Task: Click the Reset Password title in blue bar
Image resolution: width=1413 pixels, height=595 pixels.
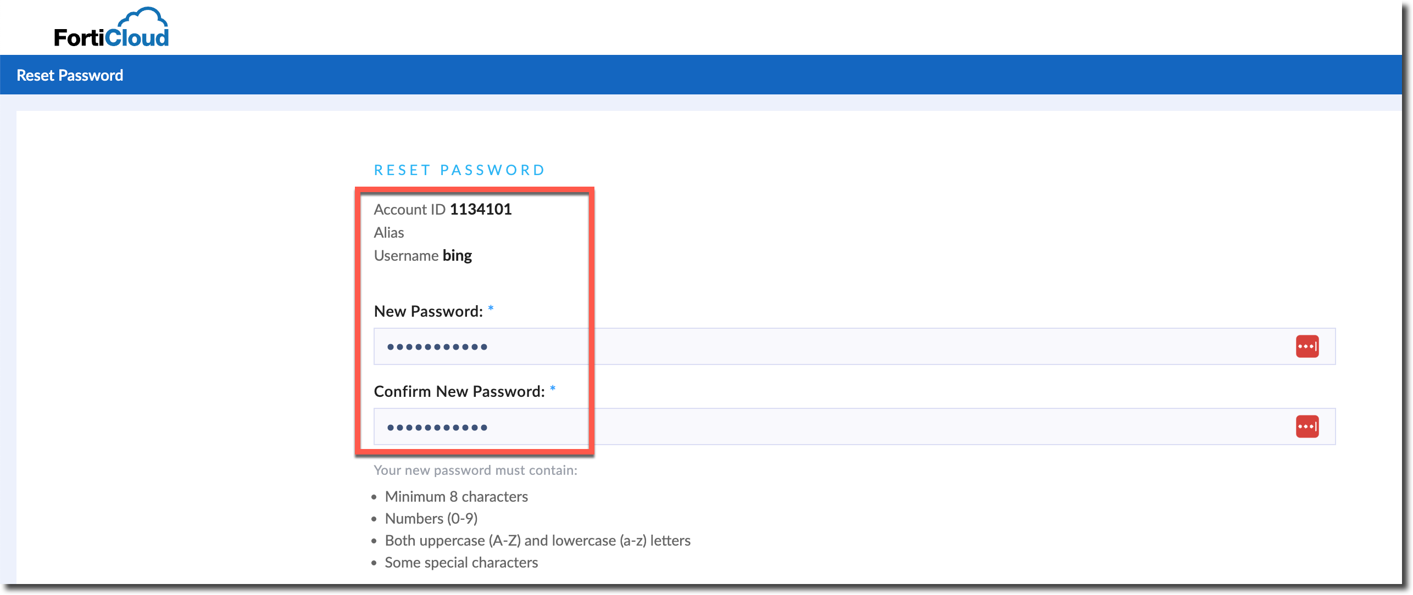Action: pyautogui.click(x=70, y=75)
